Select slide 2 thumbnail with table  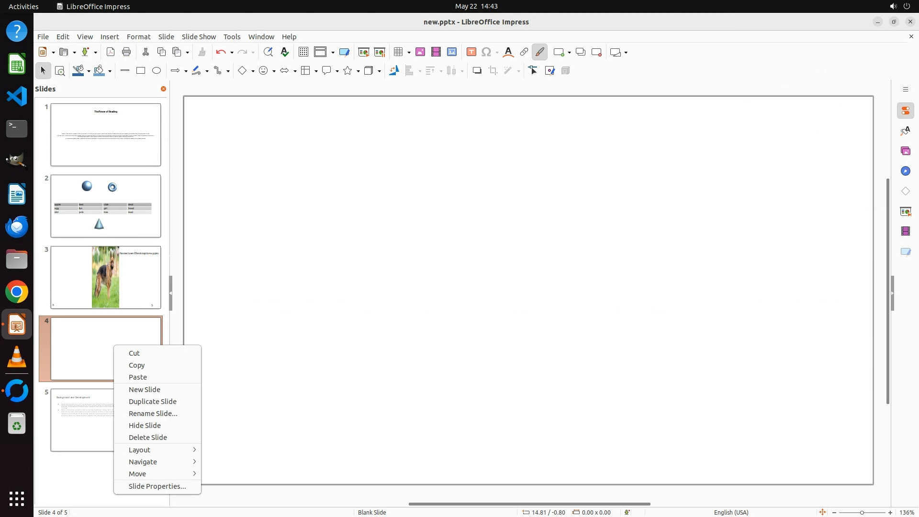click(106, 206)
